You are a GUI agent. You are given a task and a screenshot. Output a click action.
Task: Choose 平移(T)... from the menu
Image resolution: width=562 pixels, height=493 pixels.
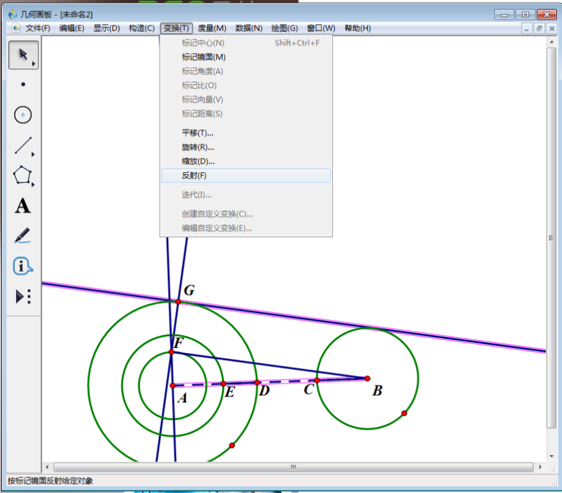pos(197,133)
